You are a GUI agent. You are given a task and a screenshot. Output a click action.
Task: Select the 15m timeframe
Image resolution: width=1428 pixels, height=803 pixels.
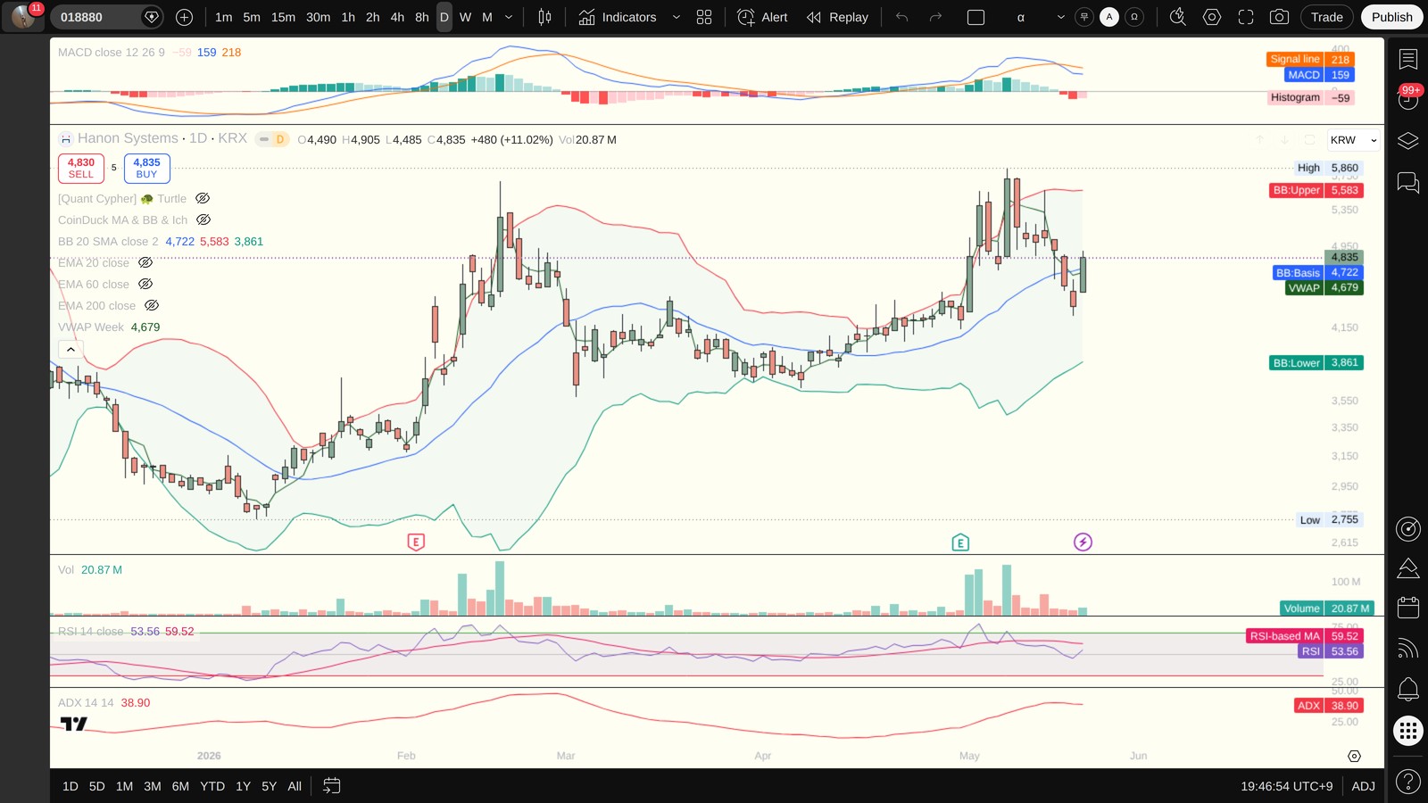click(x=283, y=17)
